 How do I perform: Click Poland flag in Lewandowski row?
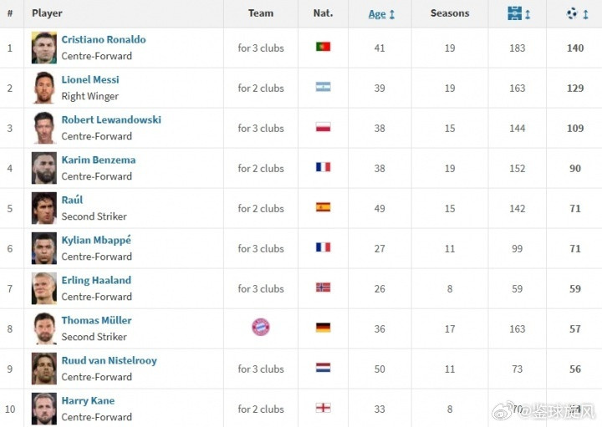(324, 127)
